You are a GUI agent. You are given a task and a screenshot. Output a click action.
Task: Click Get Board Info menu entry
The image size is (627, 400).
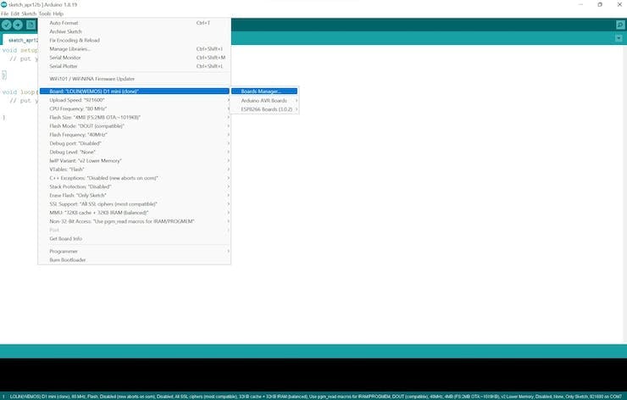click(x=135, y=239)
